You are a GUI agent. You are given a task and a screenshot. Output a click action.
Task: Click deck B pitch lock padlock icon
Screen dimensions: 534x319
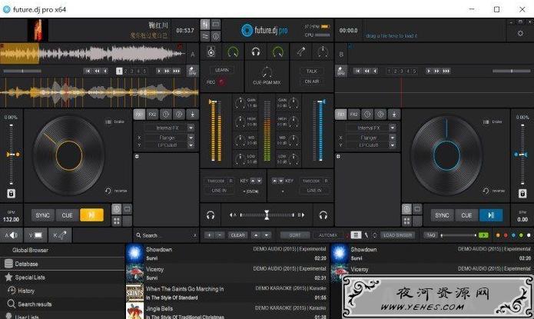pos(522,194)
